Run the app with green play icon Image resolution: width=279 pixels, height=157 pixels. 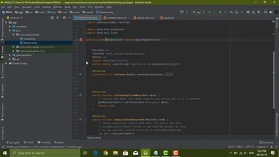click(210, 12)
